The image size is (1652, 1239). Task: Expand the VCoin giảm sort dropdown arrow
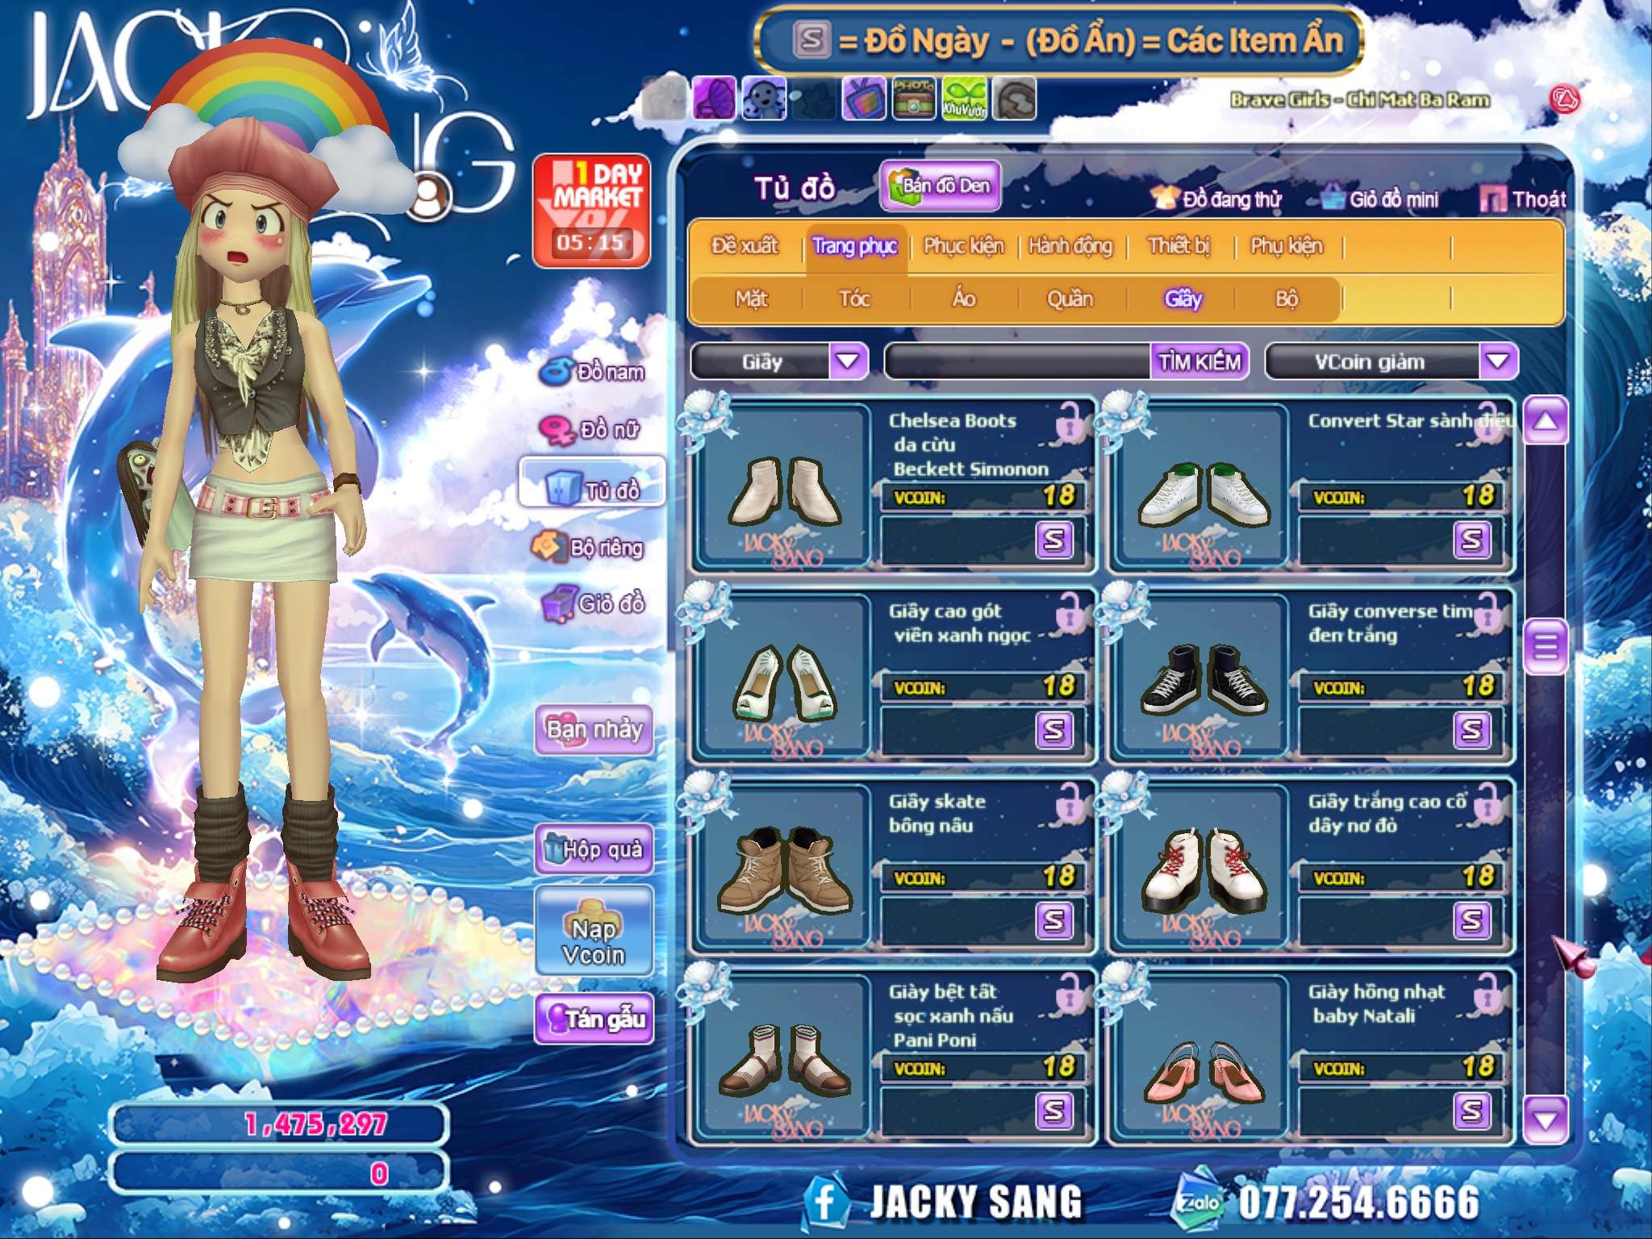(1498, 361)
